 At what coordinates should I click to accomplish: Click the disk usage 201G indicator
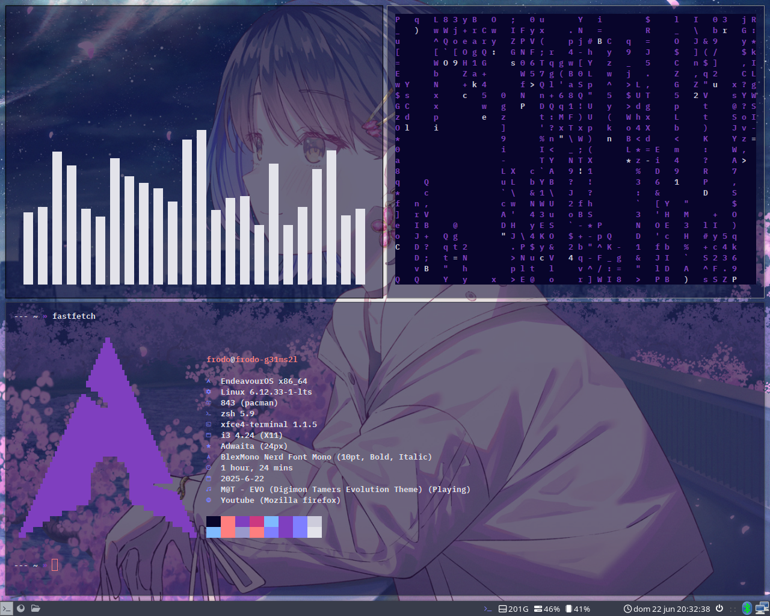point(514,609)
